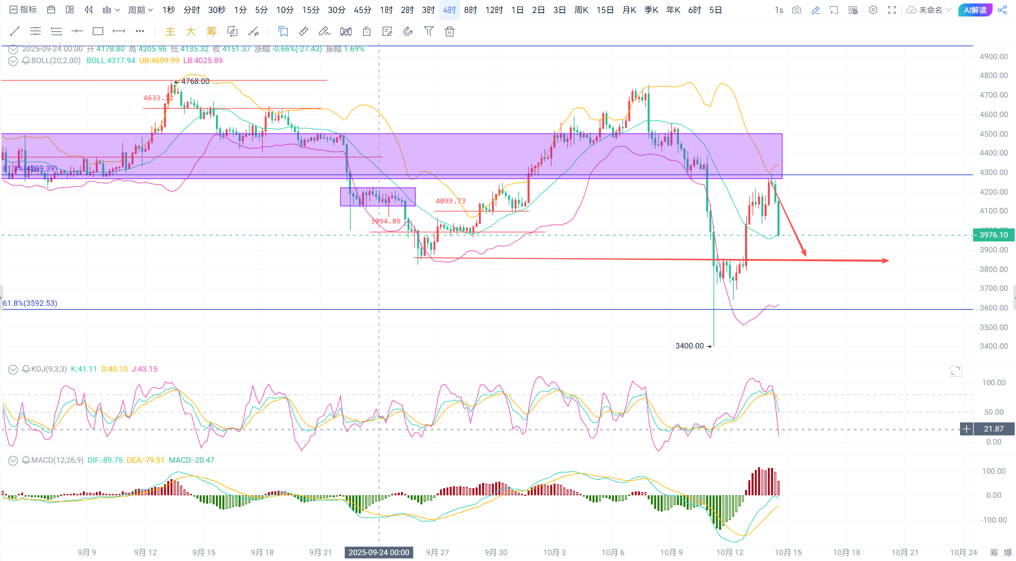The width and height of the screenshot is (1016, 561).
Task: Click the AI解读 button
Action: point(975,10)
